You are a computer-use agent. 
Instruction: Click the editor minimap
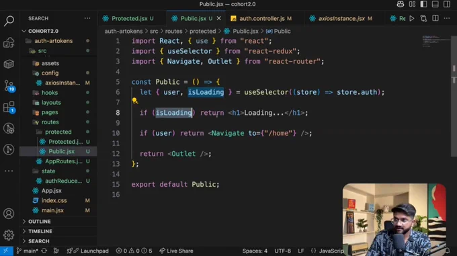tap(435, 42)
